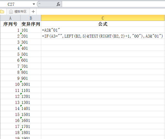Click cell with value 1801
This screenshot has height=139, width=165.
pyautogui.click(x=31, y=132)
